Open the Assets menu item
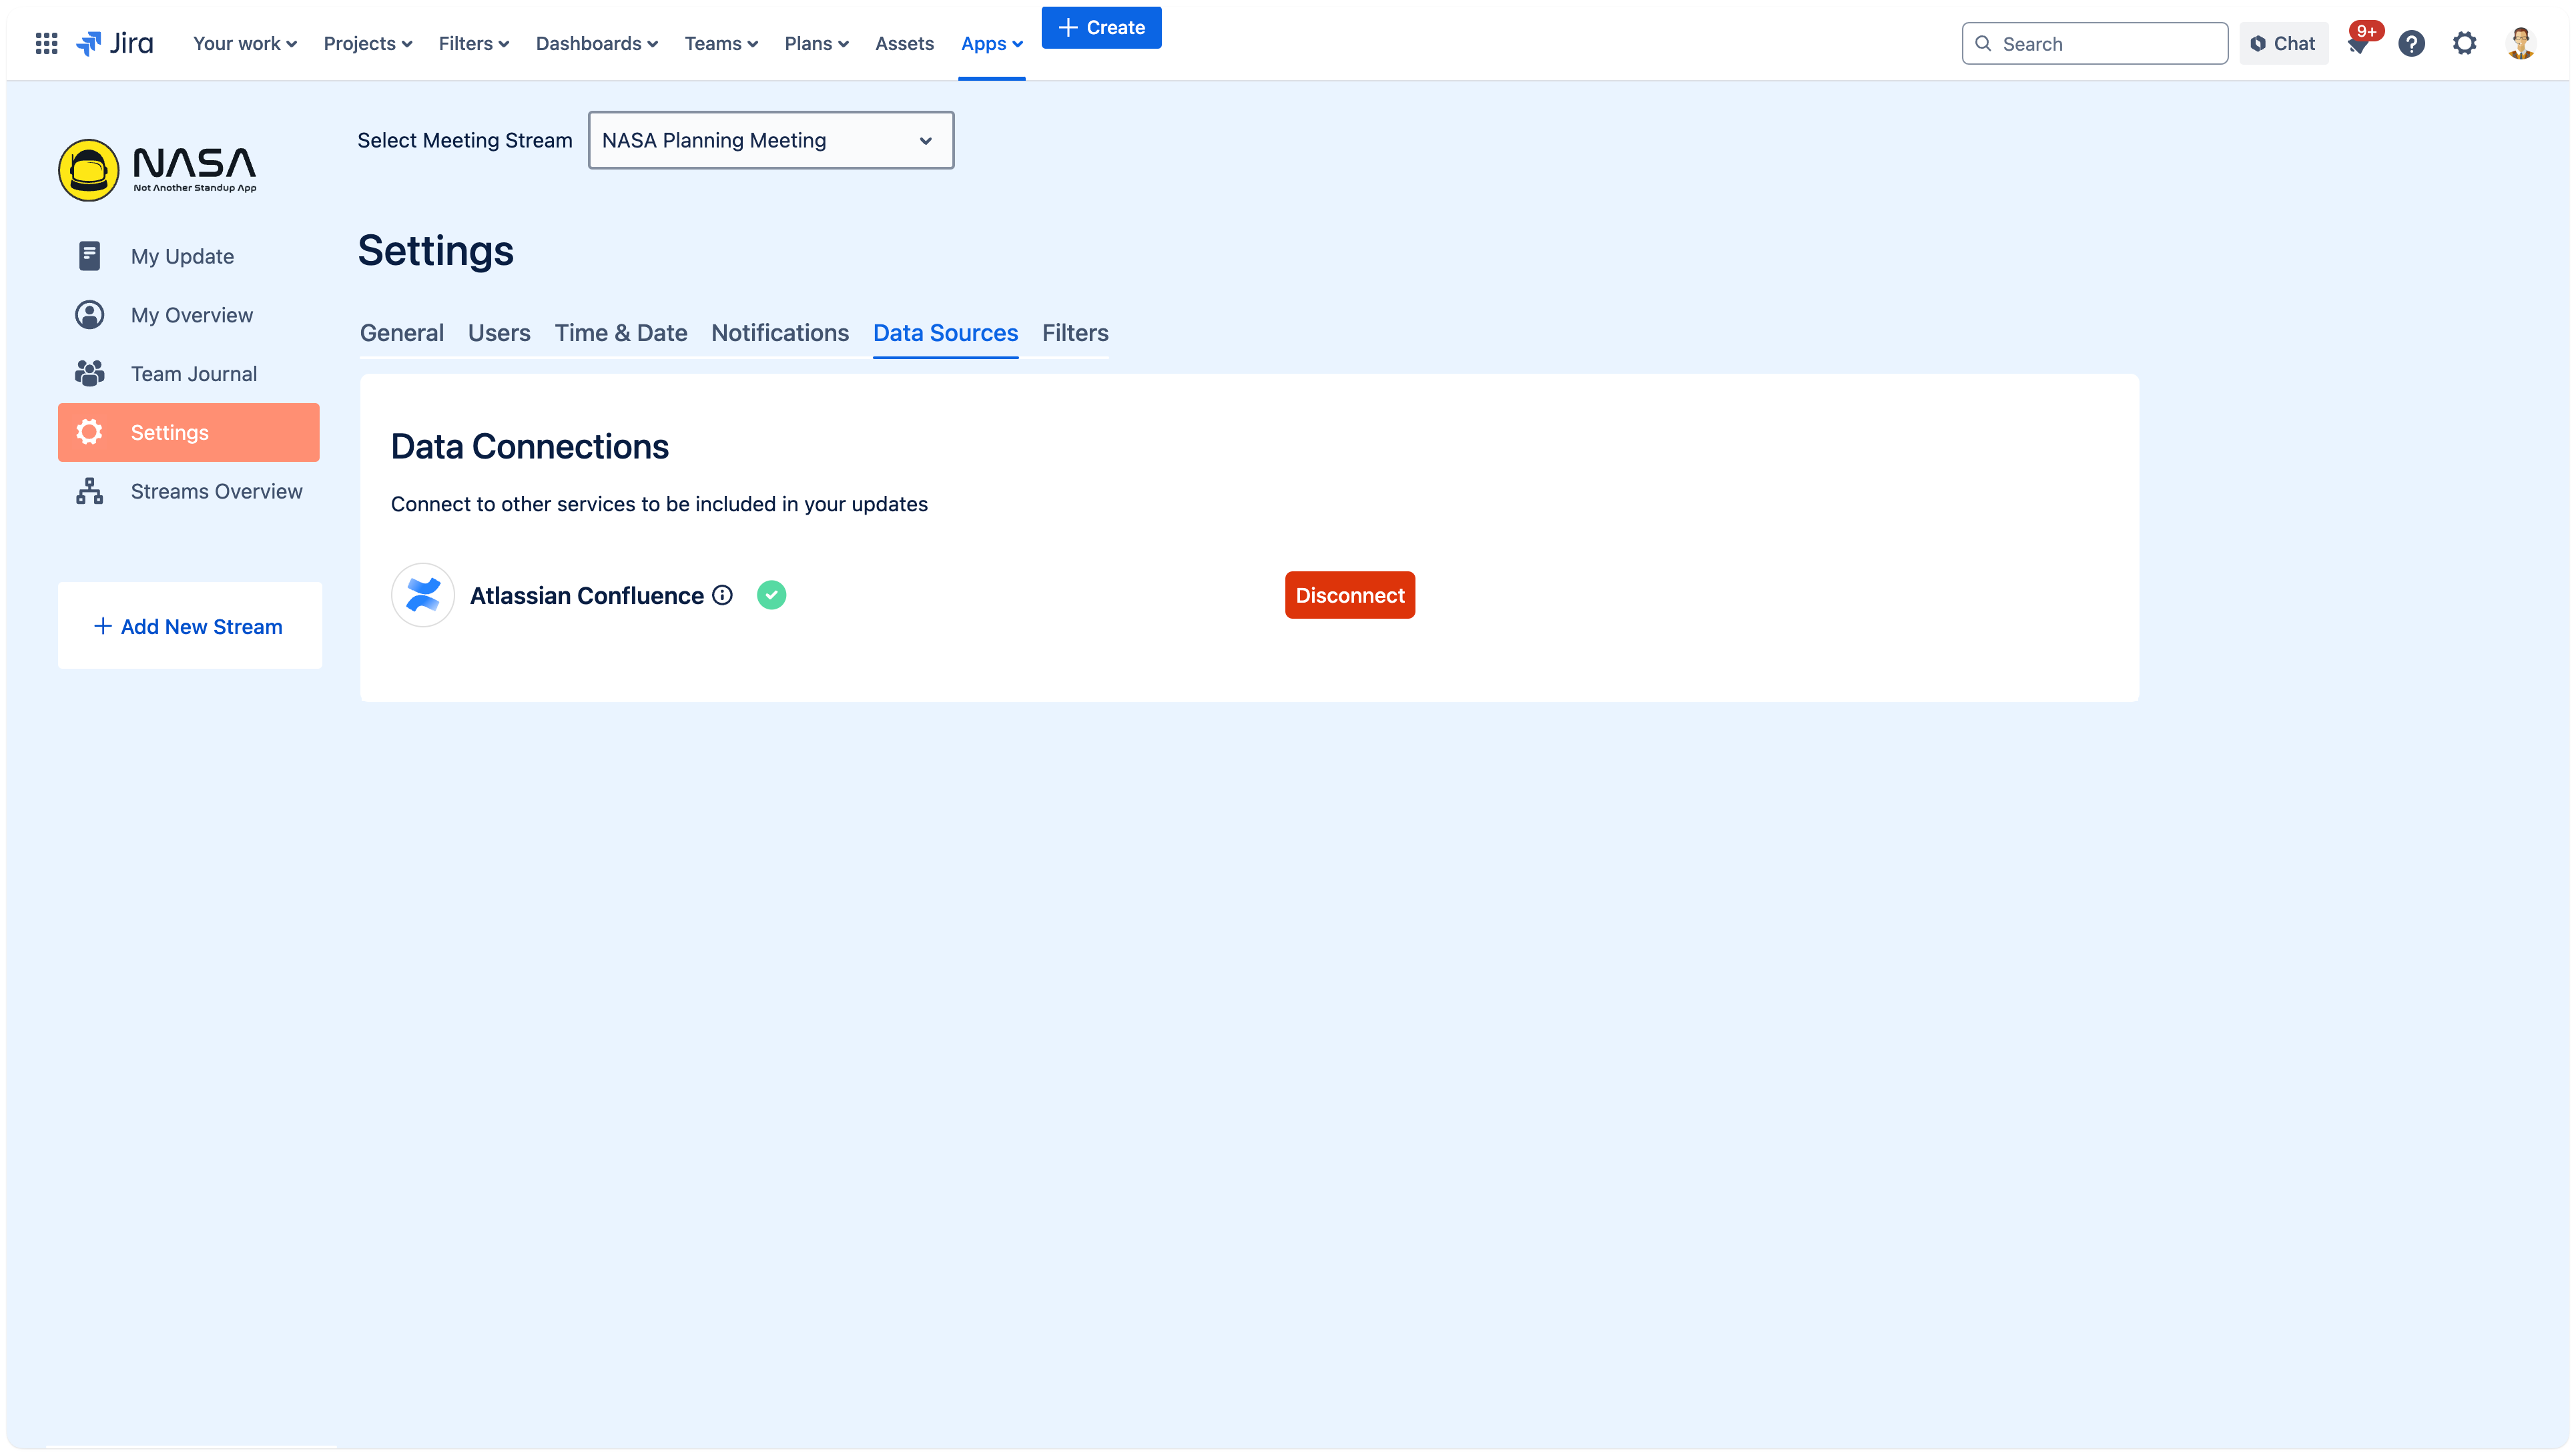Viewport: 2576px width, 1455px height. [x=904, y=43]
